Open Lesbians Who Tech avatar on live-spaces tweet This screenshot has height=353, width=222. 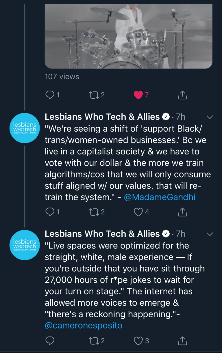tap(25, 244)
